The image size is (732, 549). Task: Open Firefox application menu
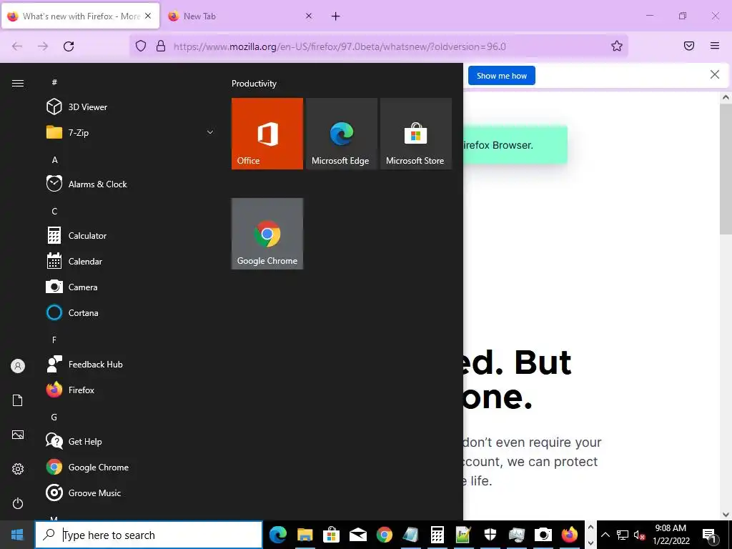point(715,46)
